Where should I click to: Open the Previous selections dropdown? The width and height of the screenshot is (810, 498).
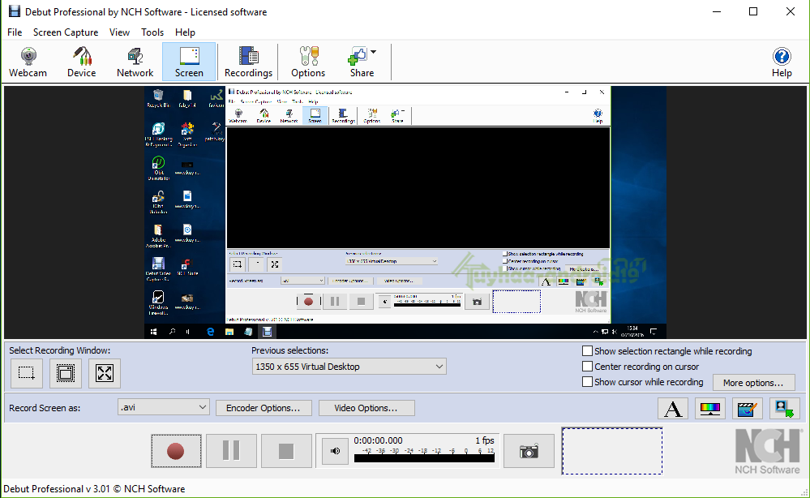click(349, 367)
